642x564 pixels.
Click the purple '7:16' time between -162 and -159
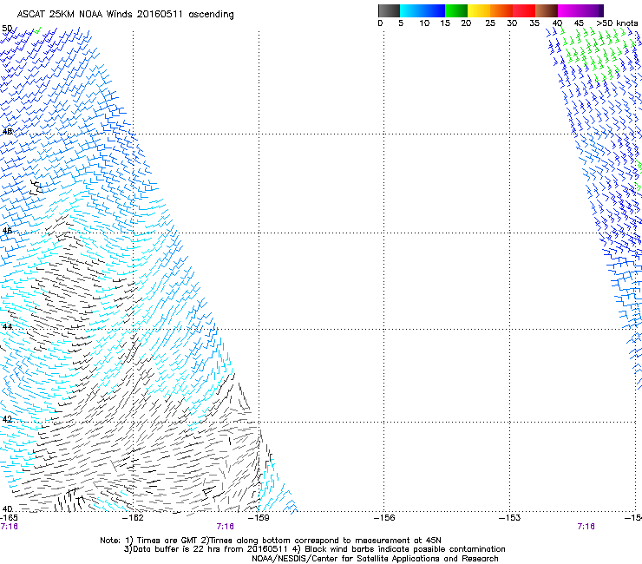coord(226,527)
